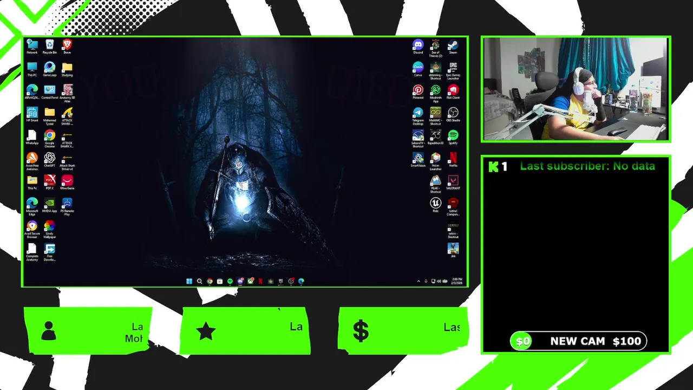Open the Fifine Genie desktop icon

(x=67, y=183)
